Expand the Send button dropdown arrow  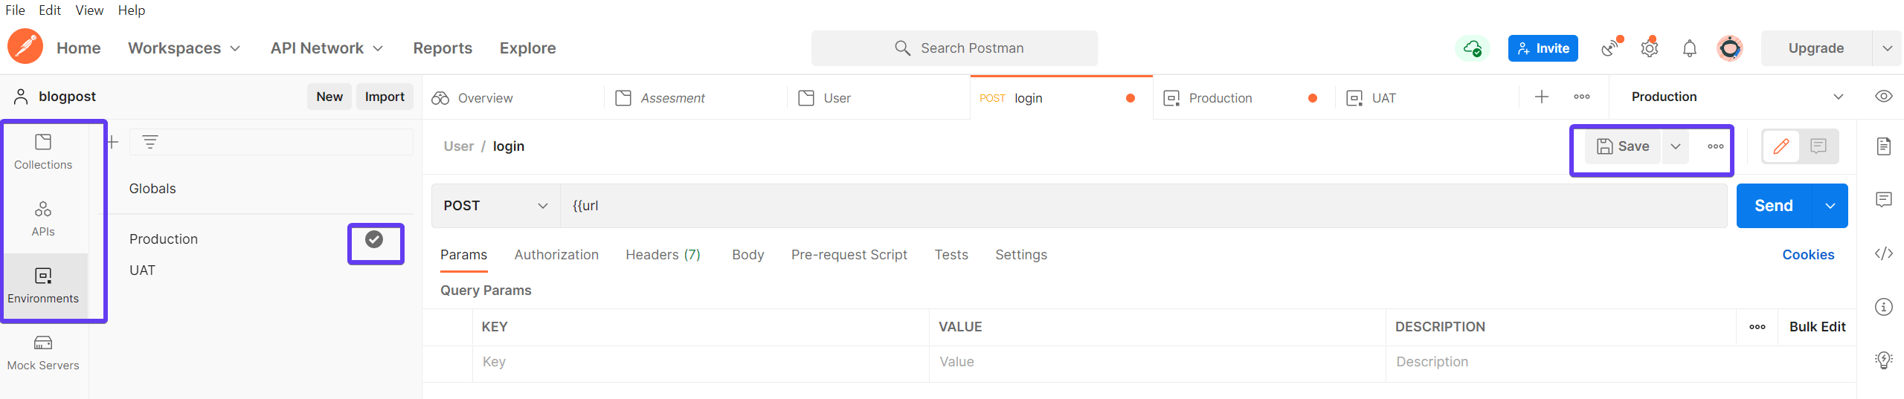click(x=1830, y=206)
